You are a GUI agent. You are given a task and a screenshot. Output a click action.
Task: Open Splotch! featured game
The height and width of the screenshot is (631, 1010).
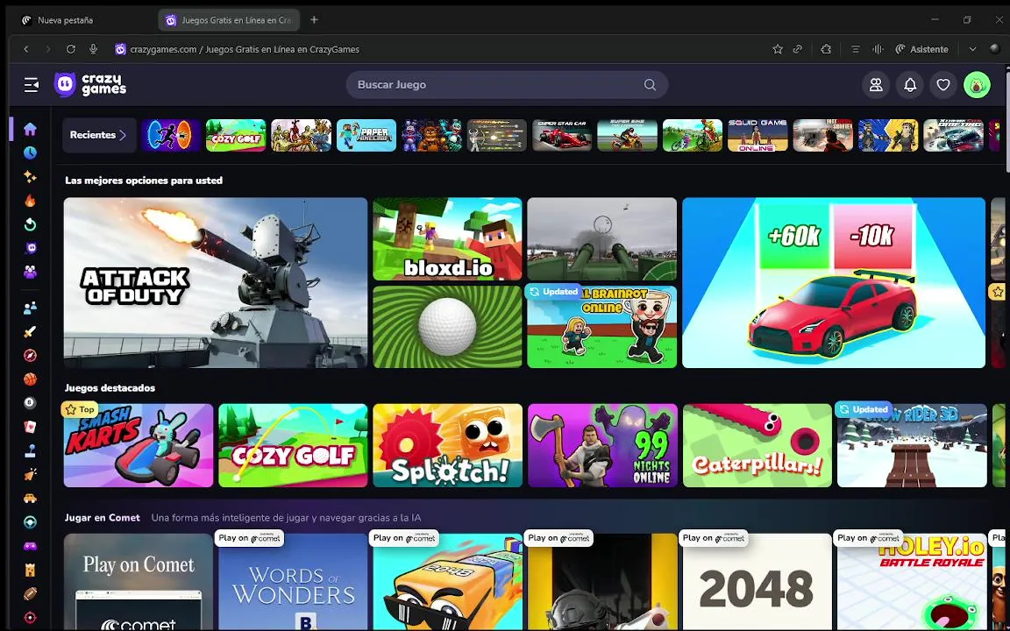448,445
